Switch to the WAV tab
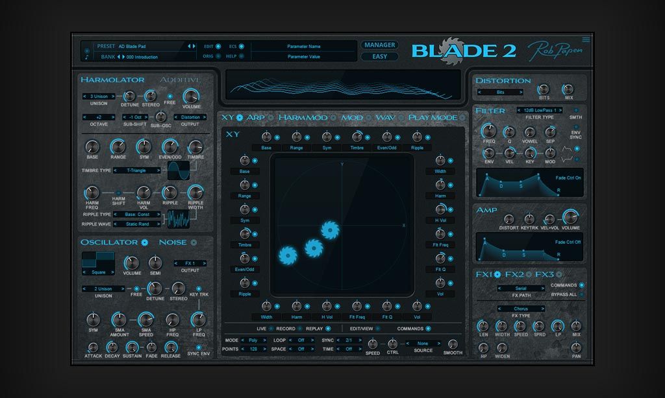Viewport: 665px width, 398px height. (386, 117)
